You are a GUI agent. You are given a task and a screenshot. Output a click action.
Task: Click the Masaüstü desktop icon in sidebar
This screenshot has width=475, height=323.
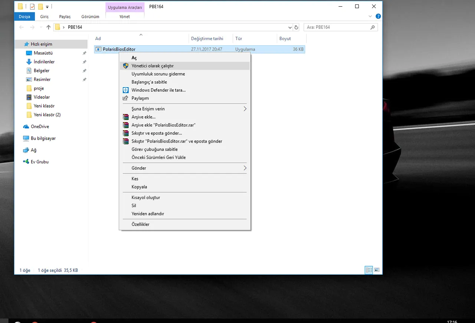point(29,53)
